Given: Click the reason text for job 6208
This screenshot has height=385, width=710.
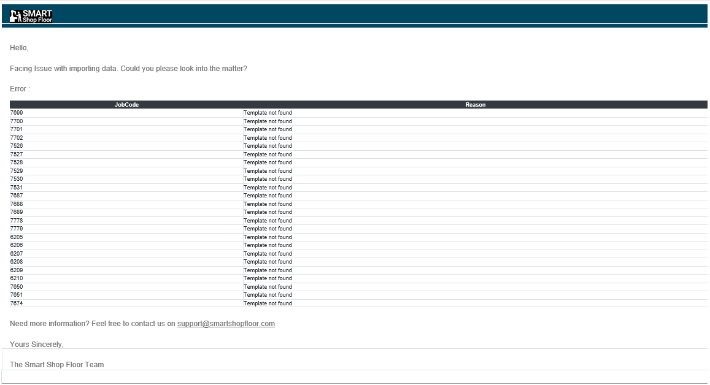Looking at the screenshot, I should [268, 262].
